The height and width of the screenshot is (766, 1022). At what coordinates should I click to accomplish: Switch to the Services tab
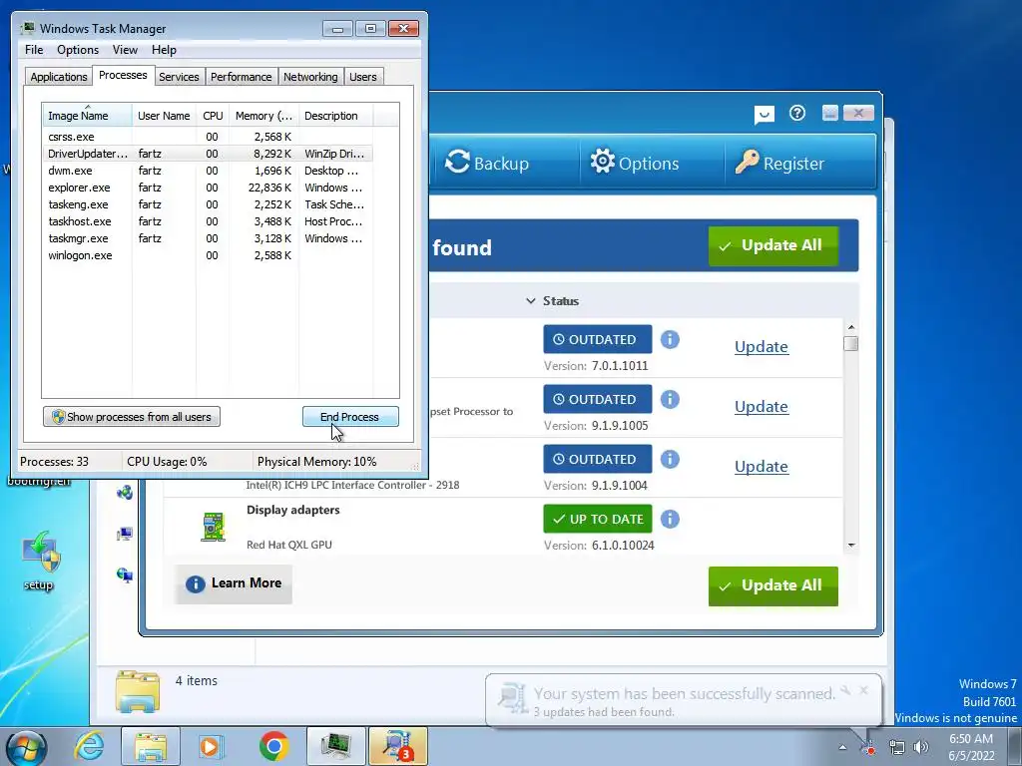pos(179,77)
